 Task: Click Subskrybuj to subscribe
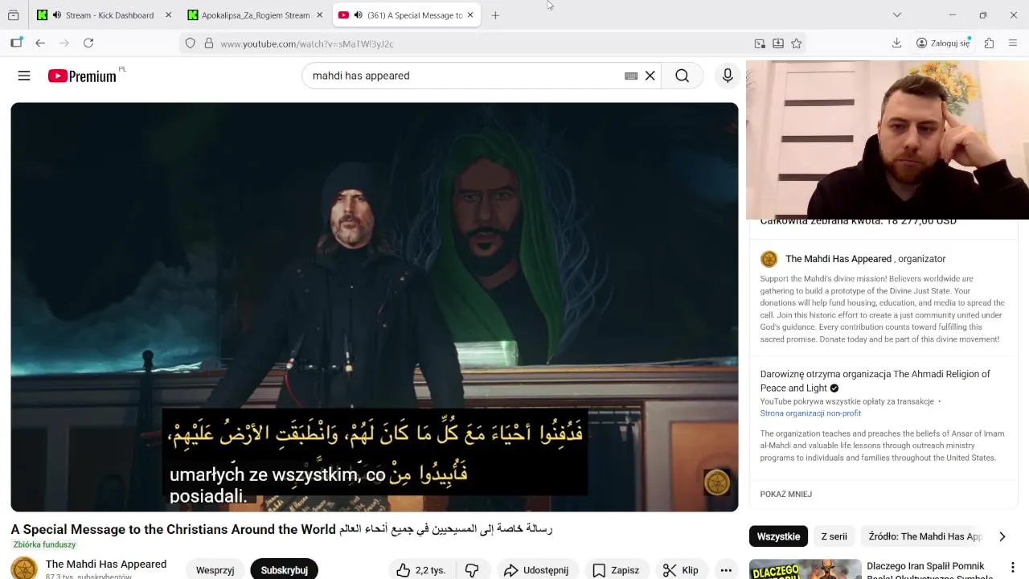tap(285, 570)
